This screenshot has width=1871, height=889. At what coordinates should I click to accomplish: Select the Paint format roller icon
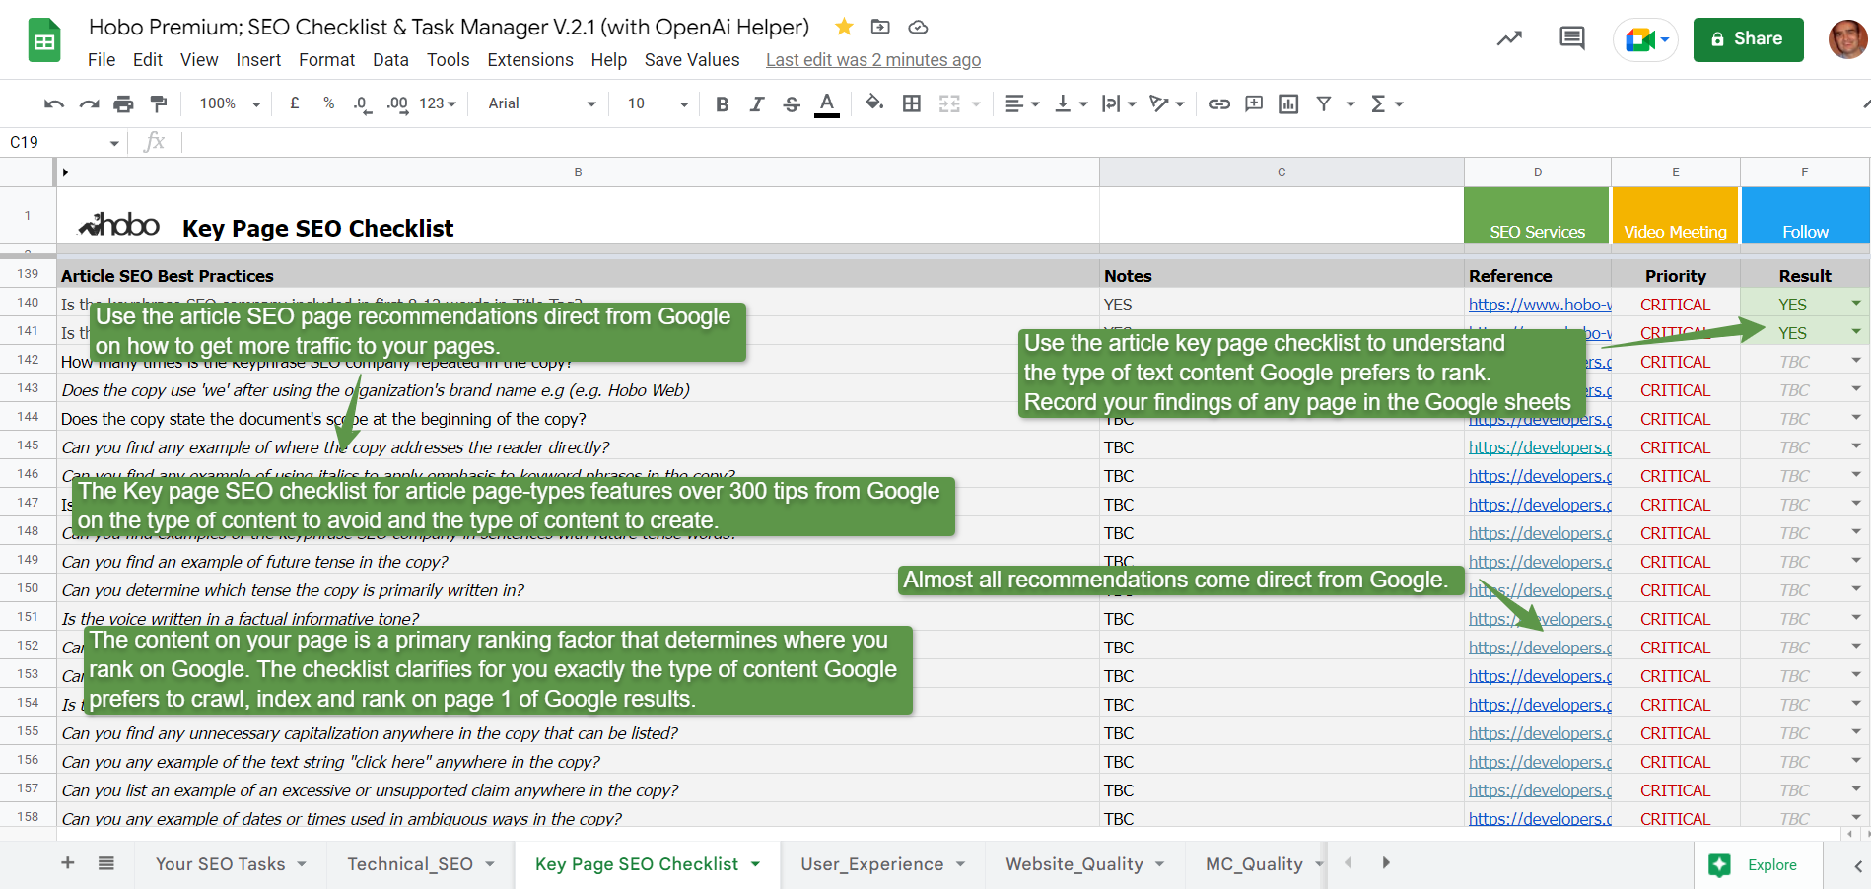point(158,103)
